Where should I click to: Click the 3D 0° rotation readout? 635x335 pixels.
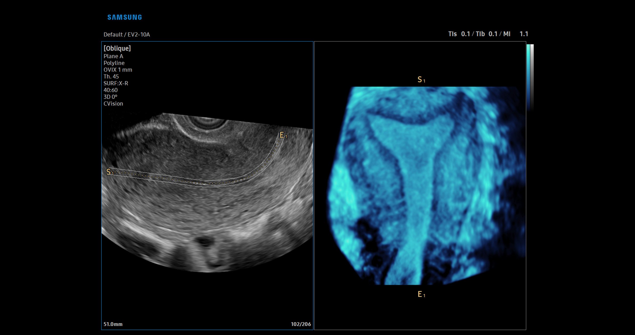(110, 97)
